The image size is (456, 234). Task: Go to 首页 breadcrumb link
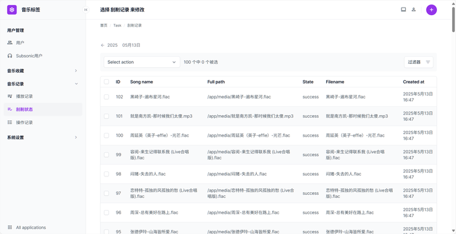[x=104, y=25]
